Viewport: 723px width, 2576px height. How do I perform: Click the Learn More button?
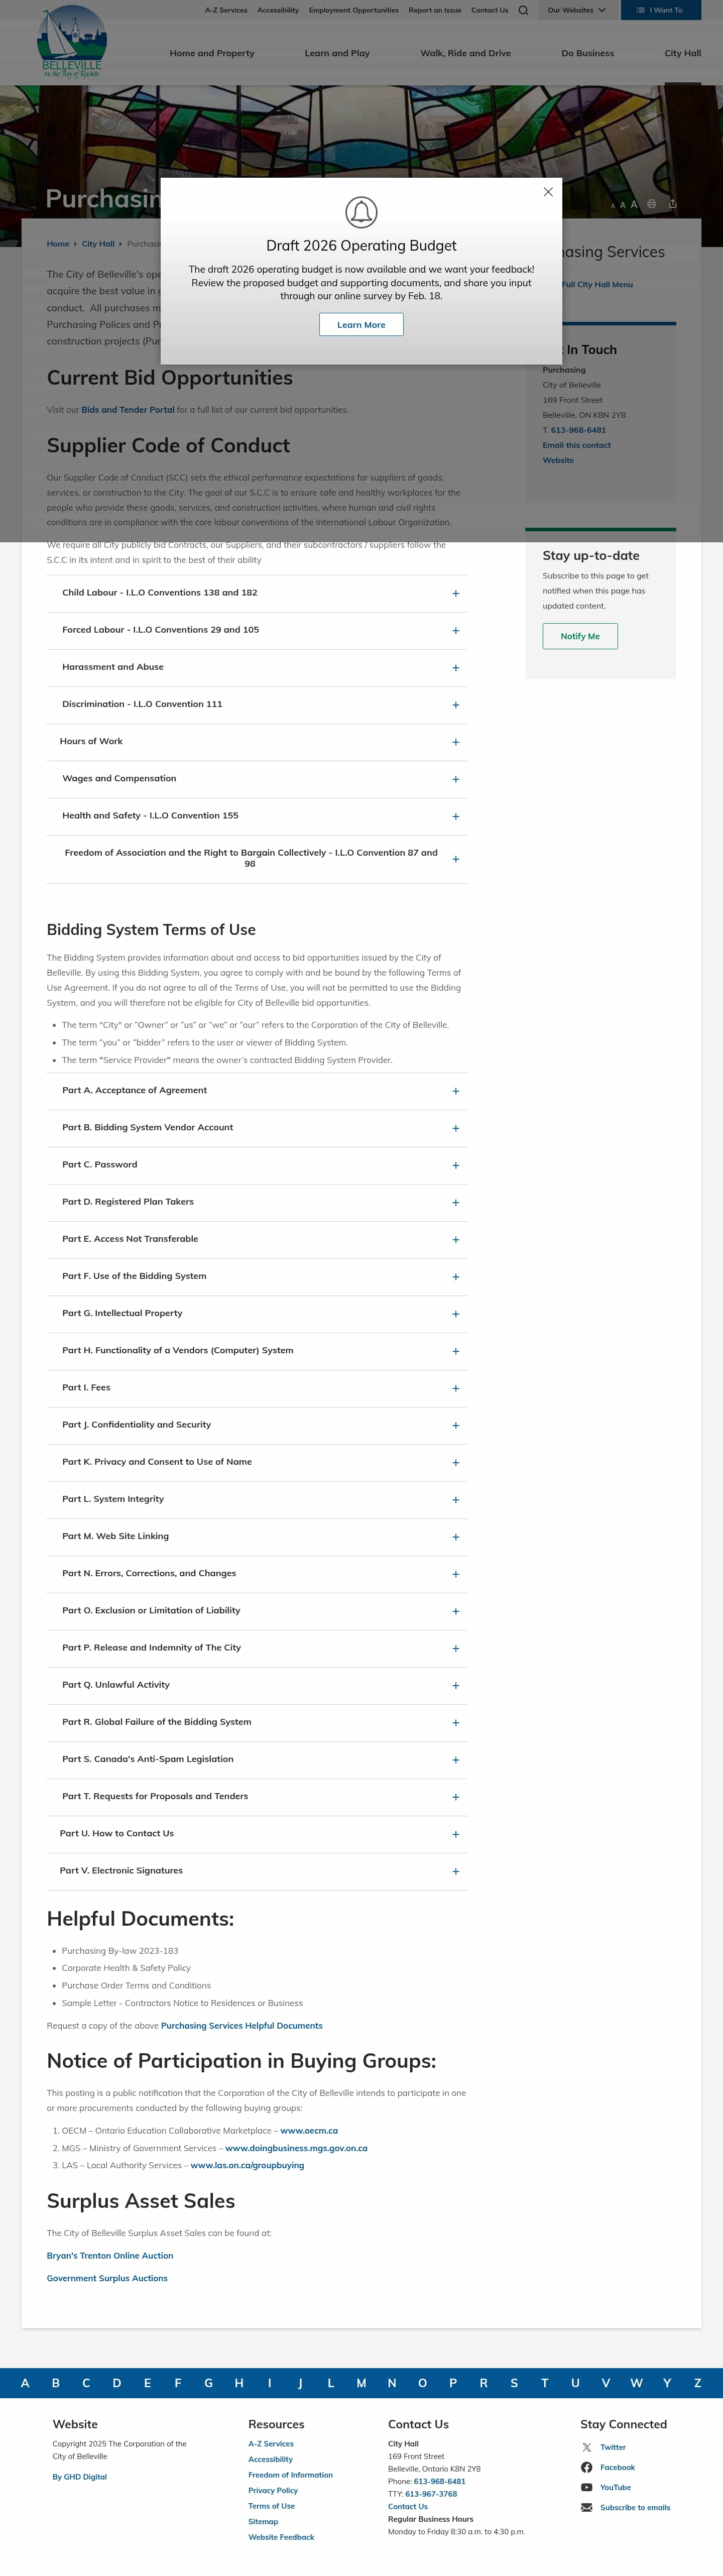point(361,325)
